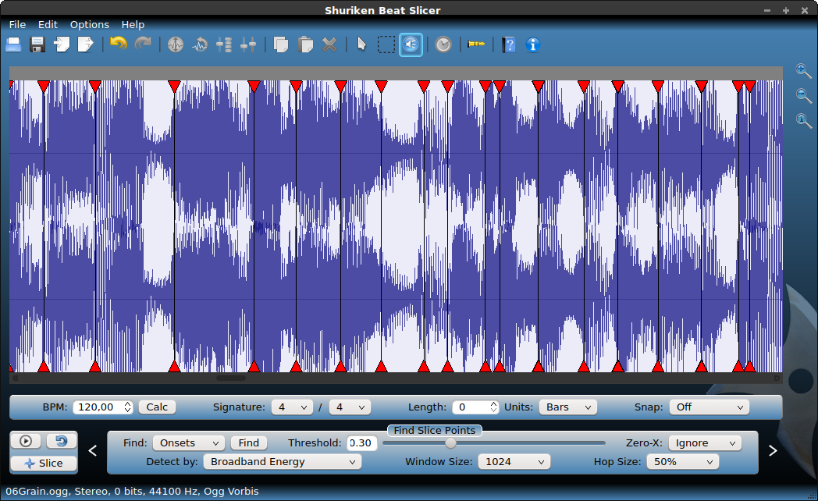Click the Undo arrow in toolbar
Screen dimensions: 818x501
click(118, 44)
